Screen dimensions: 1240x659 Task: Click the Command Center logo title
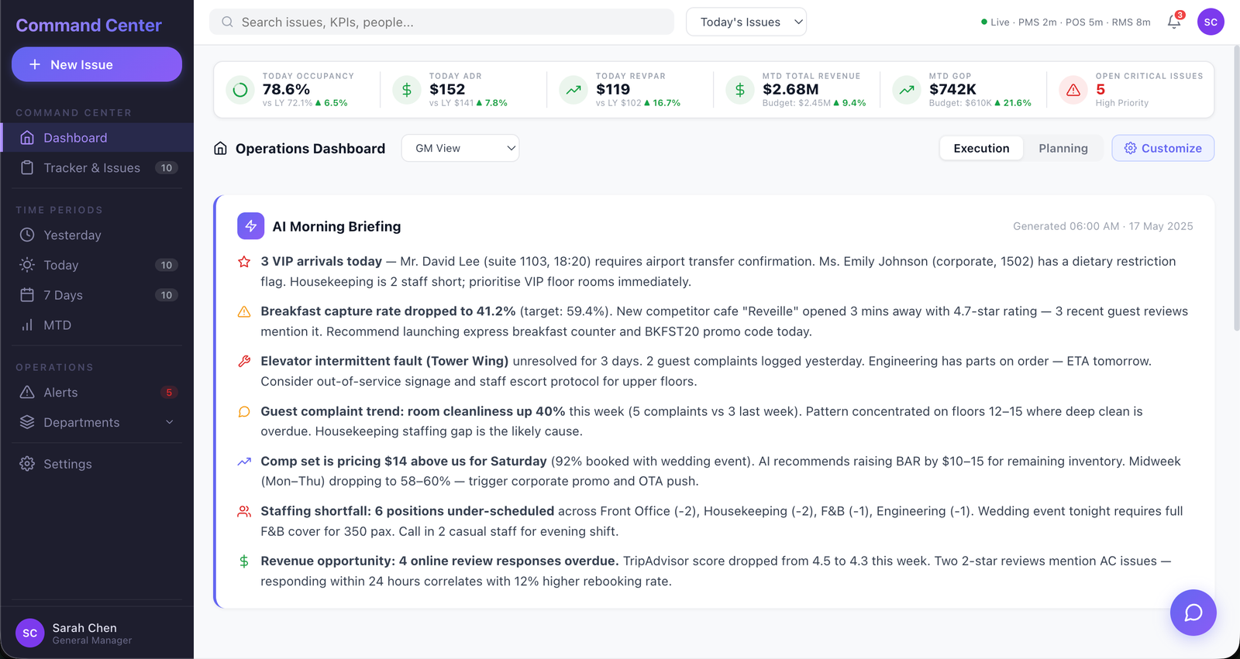(89, 26)
